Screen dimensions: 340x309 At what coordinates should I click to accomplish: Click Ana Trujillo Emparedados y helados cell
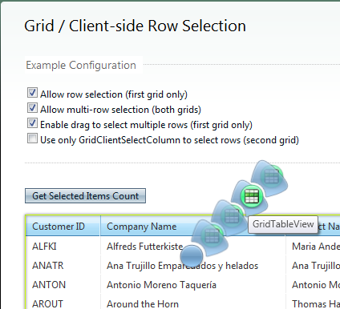pos(193,266)
